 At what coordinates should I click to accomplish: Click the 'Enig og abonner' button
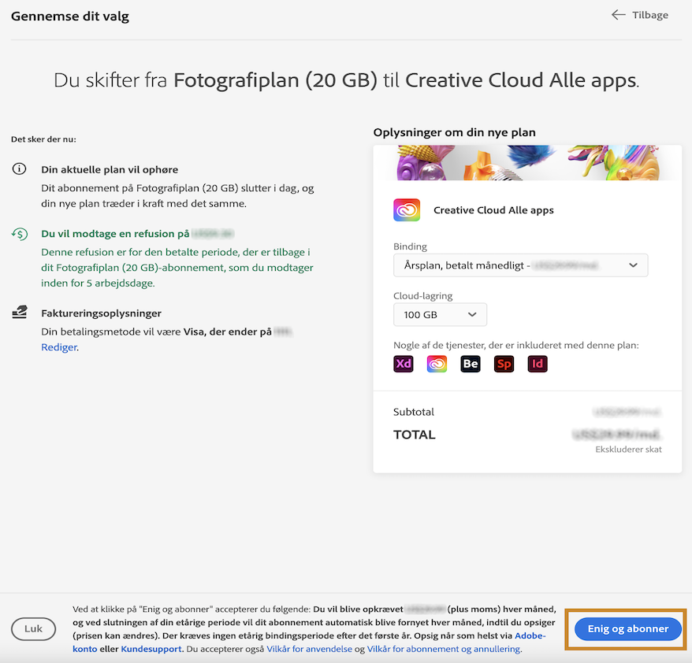[627, 628]
